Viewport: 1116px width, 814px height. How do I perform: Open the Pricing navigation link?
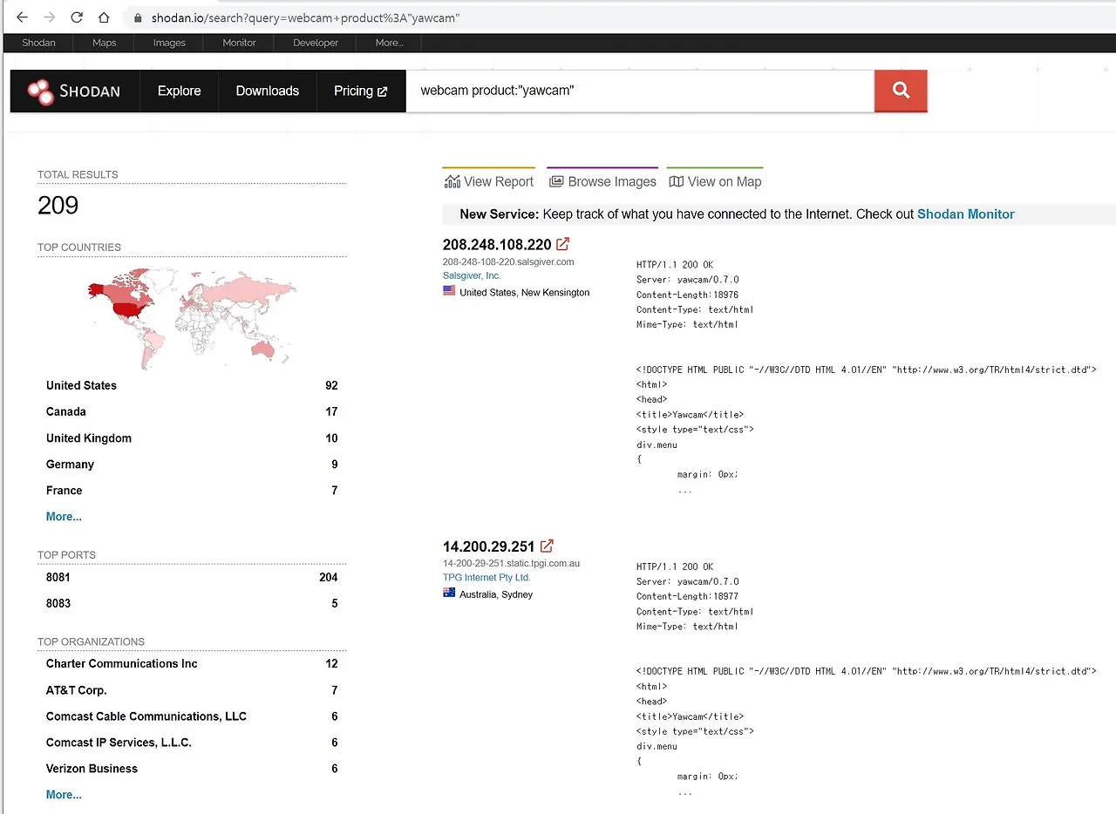[361, 91]
